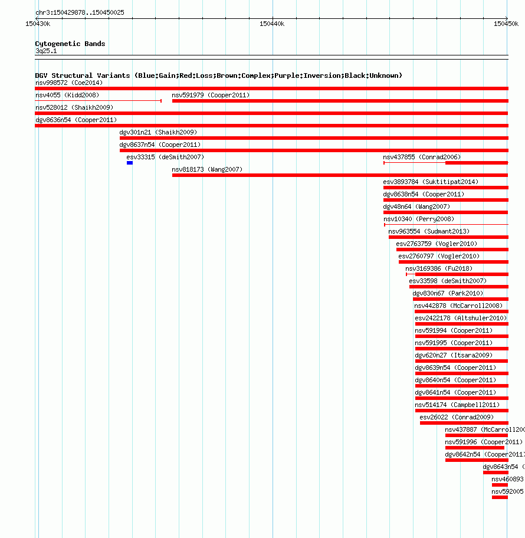
Task: Click the 150440k ruler marker
Action: tap(272, 24)
